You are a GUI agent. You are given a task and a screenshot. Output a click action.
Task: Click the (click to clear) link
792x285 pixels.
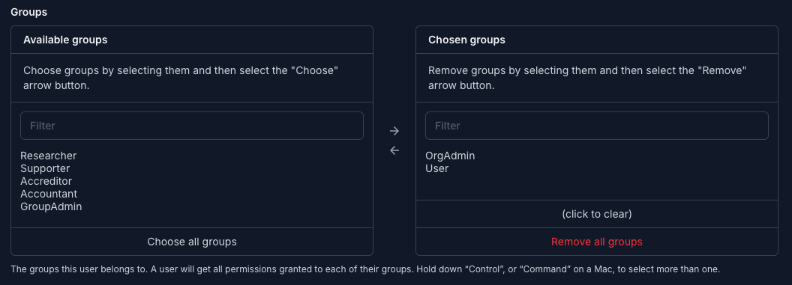pyautogui.click(x=597, y=214)
